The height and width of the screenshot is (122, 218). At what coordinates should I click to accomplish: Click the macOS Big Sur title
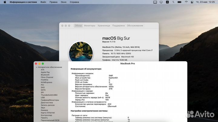point(116,38)
